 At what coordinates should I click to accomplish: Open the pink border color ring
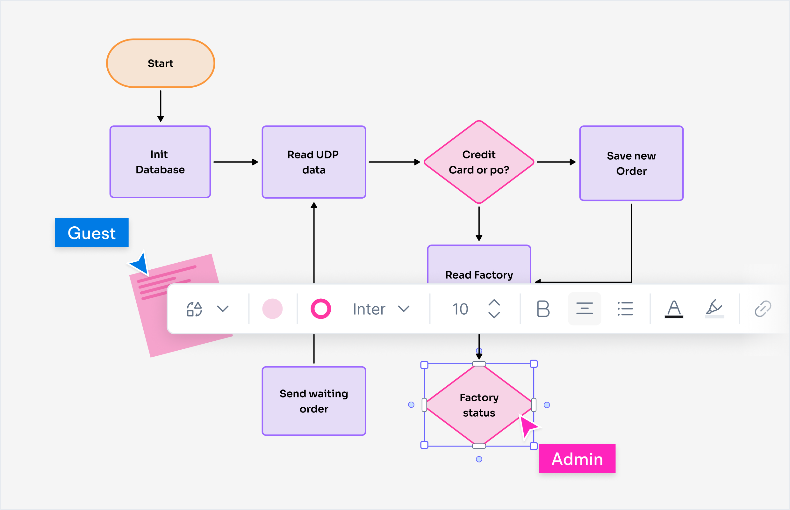click(x=321, y=309)
